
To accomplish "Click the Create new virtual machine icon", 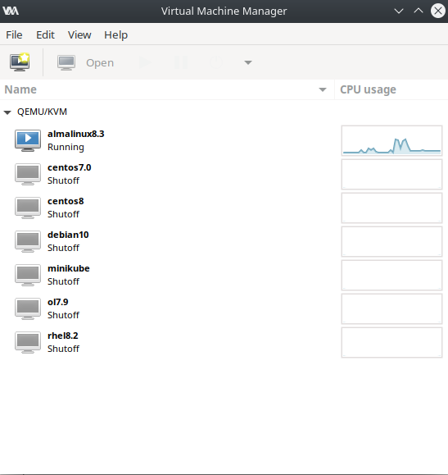I will (20, 62).
